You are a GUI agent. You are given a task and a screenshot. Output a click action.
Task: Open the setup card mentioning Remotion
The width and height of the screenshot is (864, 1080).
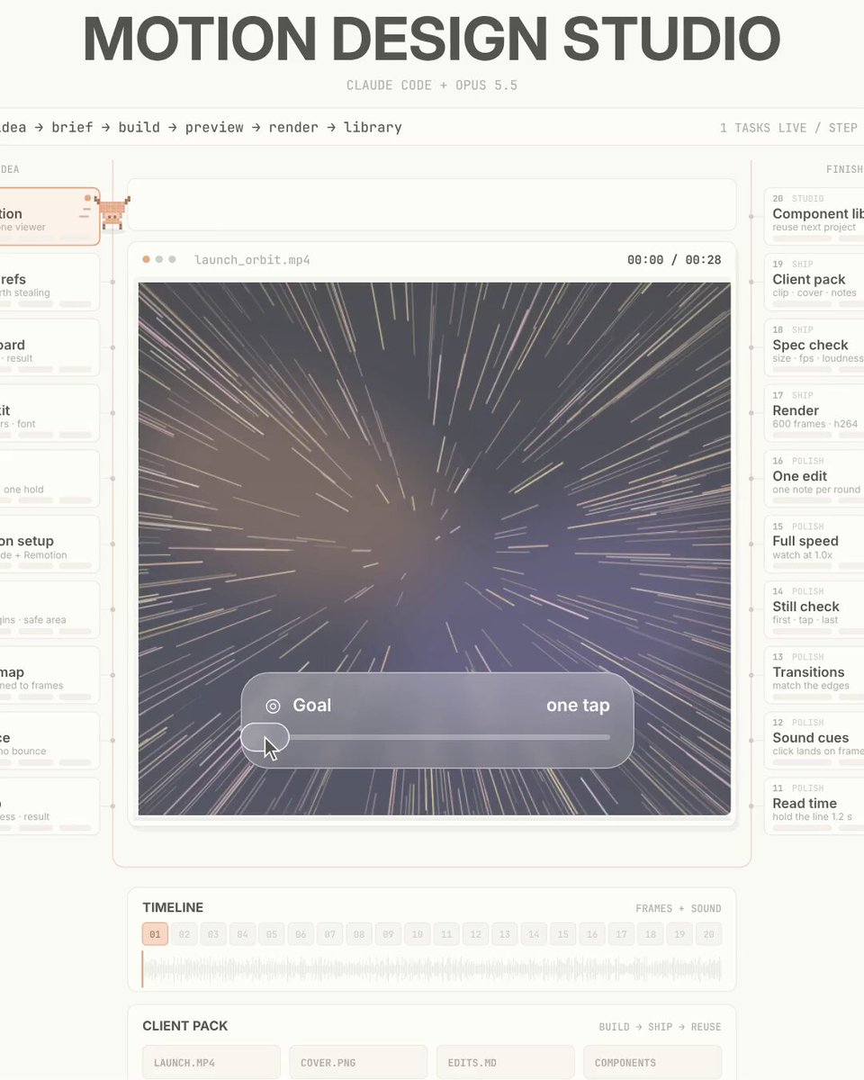coord(49,544)
